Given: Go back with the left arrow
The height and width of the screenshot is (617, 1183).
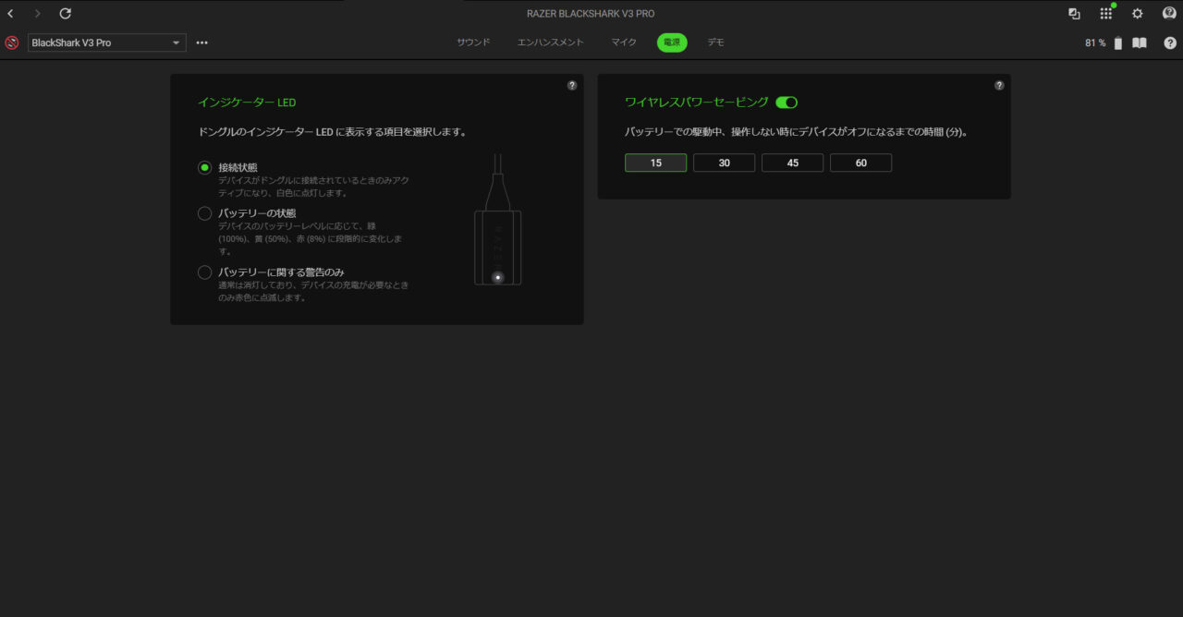Looking at the screenshot, I should coord(10,14).
